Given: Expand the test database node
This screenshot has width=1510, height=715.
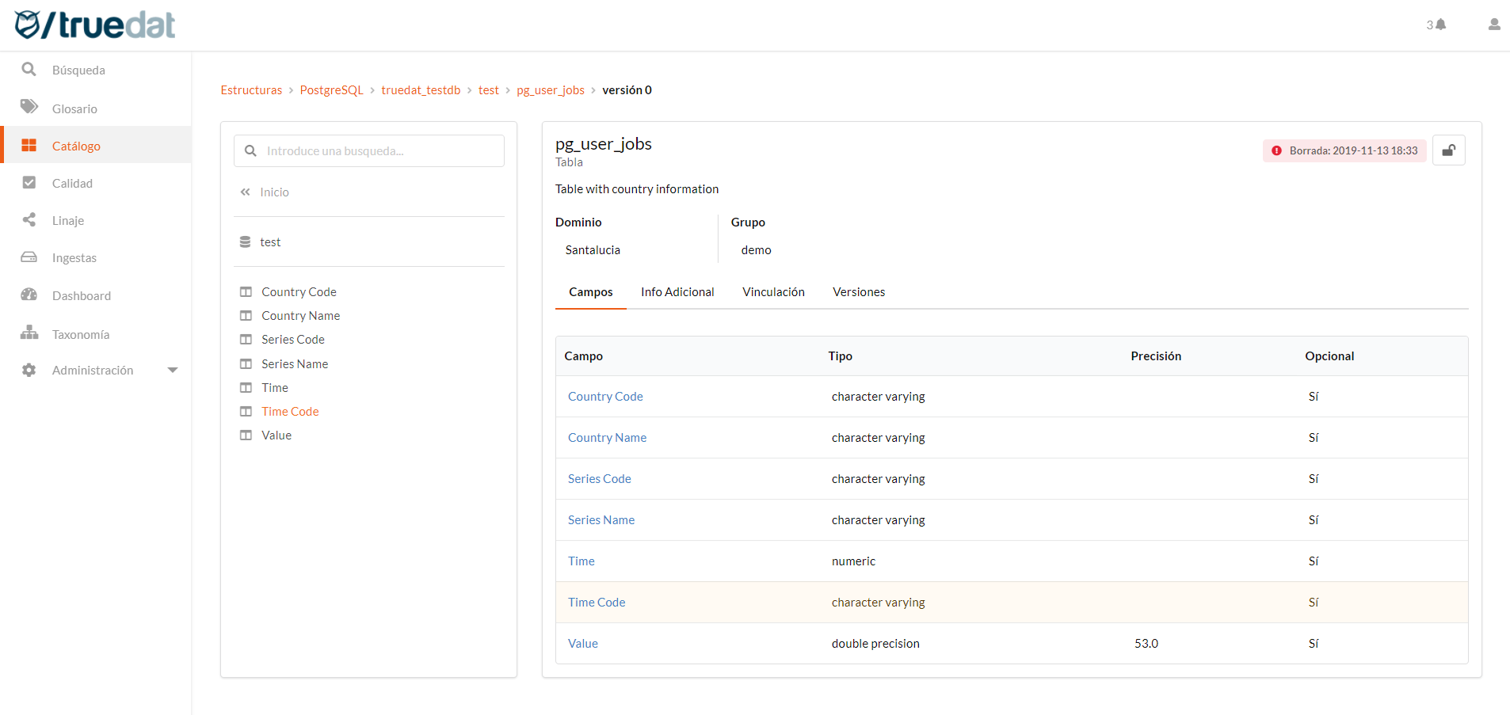Looking at the screenshot, I should (x=269, y=242).
